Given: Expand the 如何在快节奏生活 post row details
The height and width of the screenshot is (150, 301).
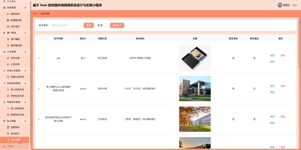Looking at the screenshot, I should 39,119.
